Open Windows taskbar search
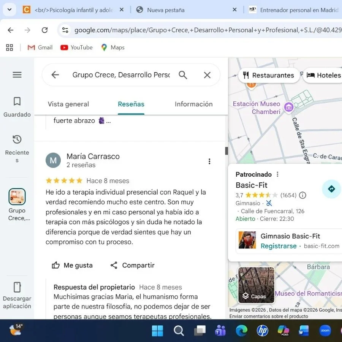This screenshot has height=342, width=342. pyautogui.click(x=179, y=331)
